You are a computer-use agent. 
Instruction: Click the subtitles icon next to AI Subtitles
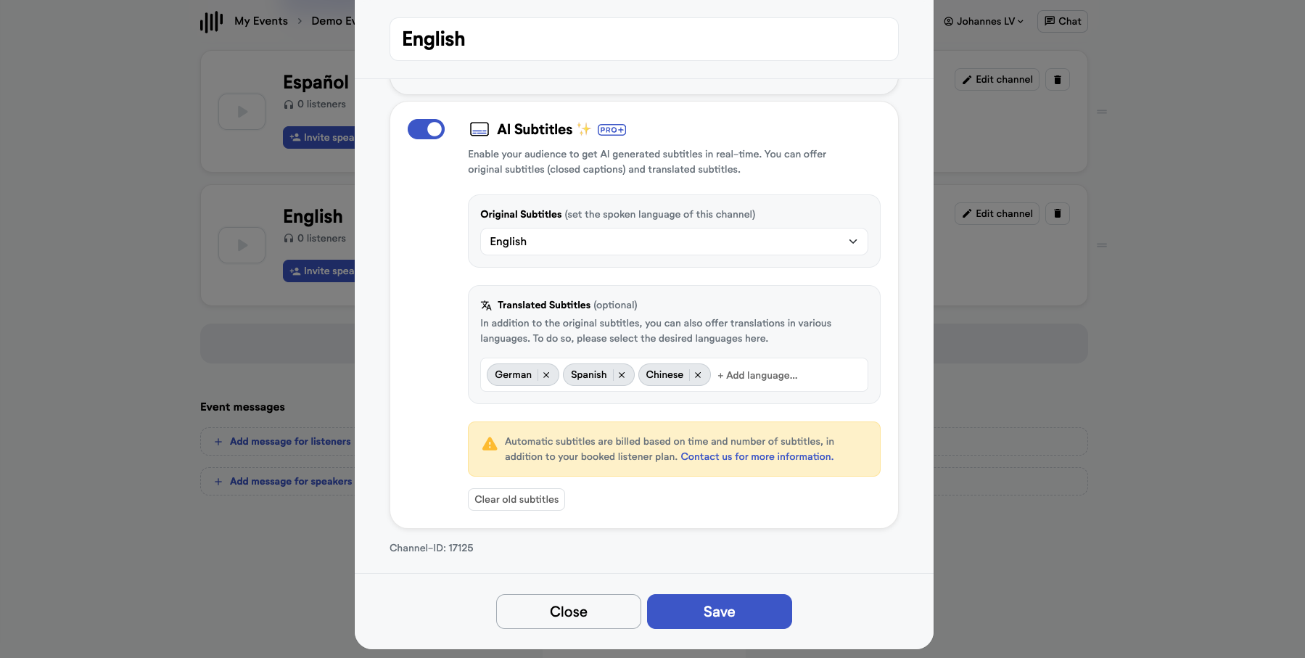pos(479,129)
